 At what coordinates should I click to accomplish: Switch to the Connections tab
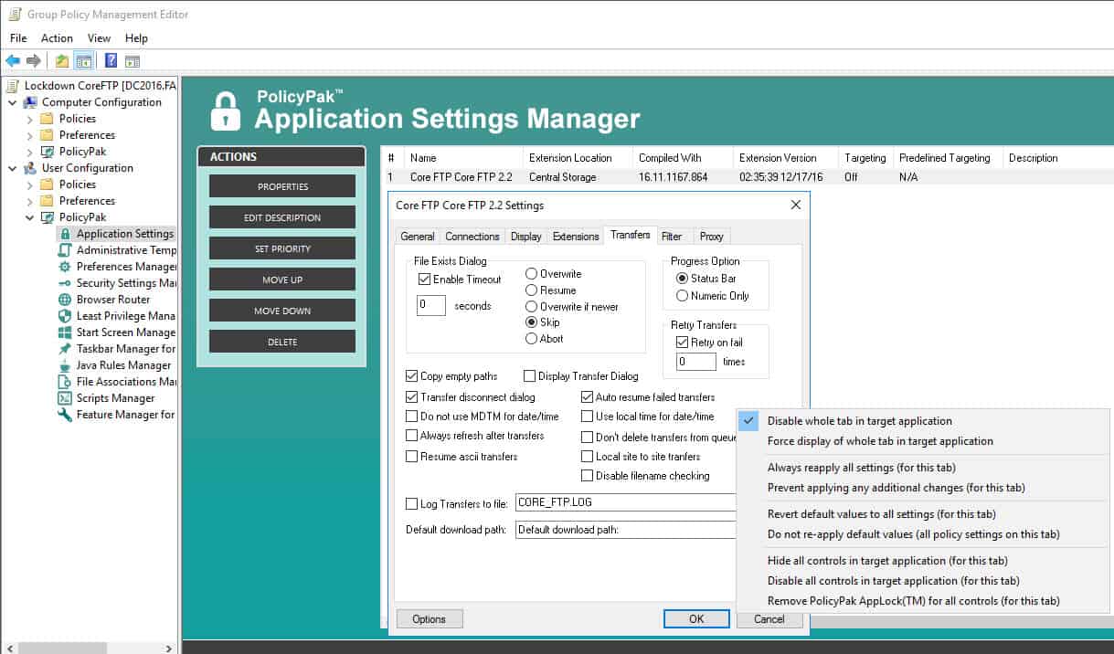point(472,237)
